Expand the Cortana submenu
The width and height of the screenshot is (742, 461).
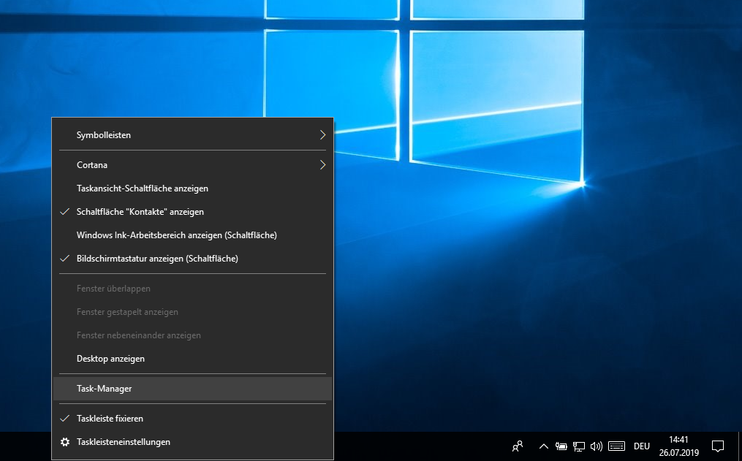click(192, 164)
